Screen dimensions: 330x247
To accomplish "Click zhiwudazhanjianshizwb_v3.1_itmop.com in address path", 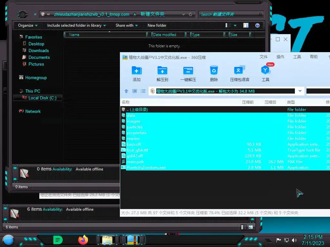I will [x=92, y=14].
